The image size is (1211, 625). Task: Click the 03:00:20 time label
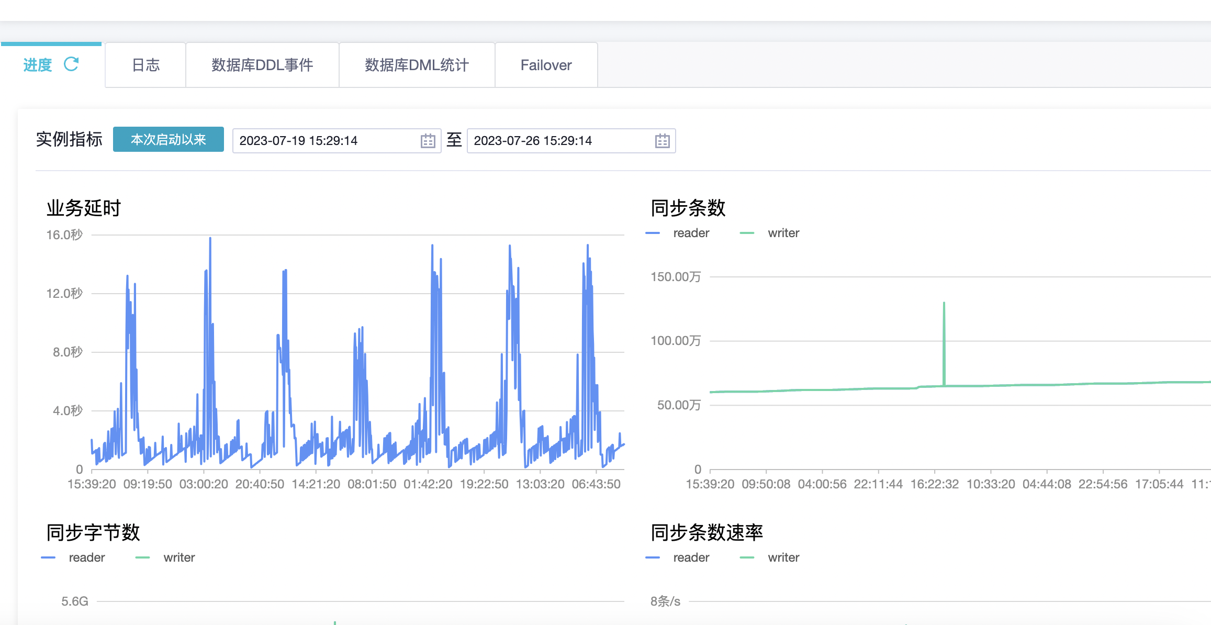click(204, 484)
